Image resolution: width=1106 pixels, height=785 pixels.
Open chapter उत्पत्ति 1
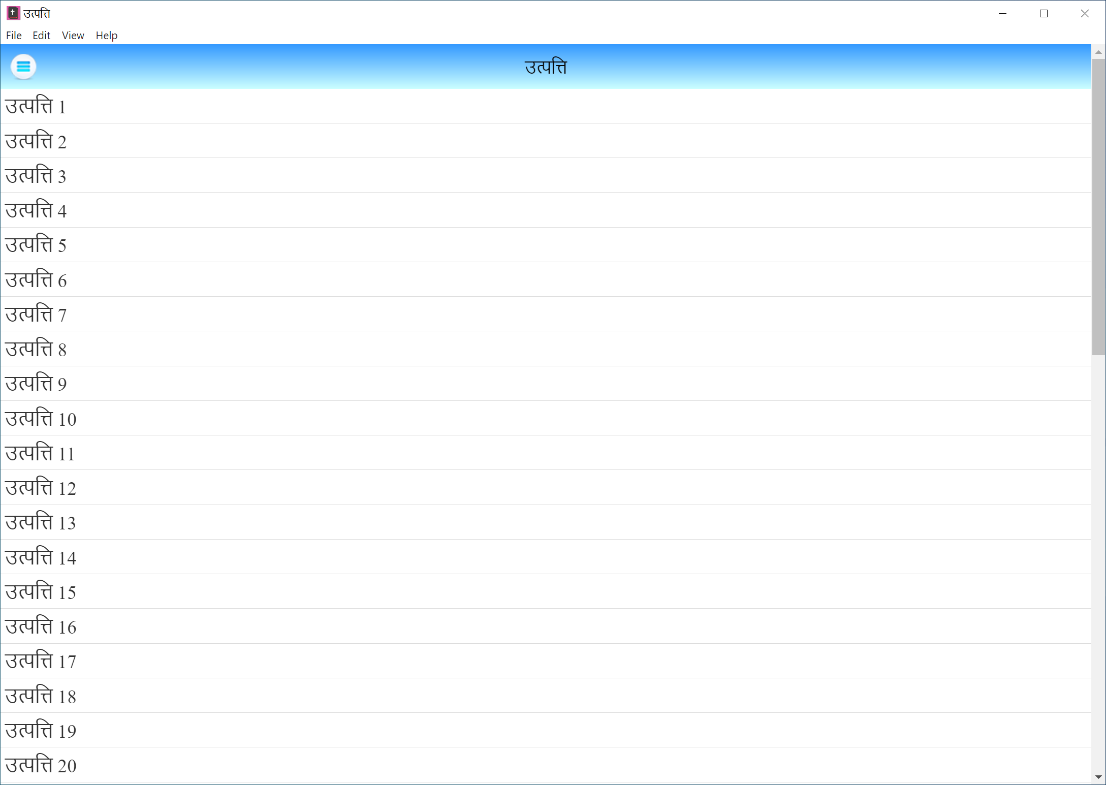36,107
